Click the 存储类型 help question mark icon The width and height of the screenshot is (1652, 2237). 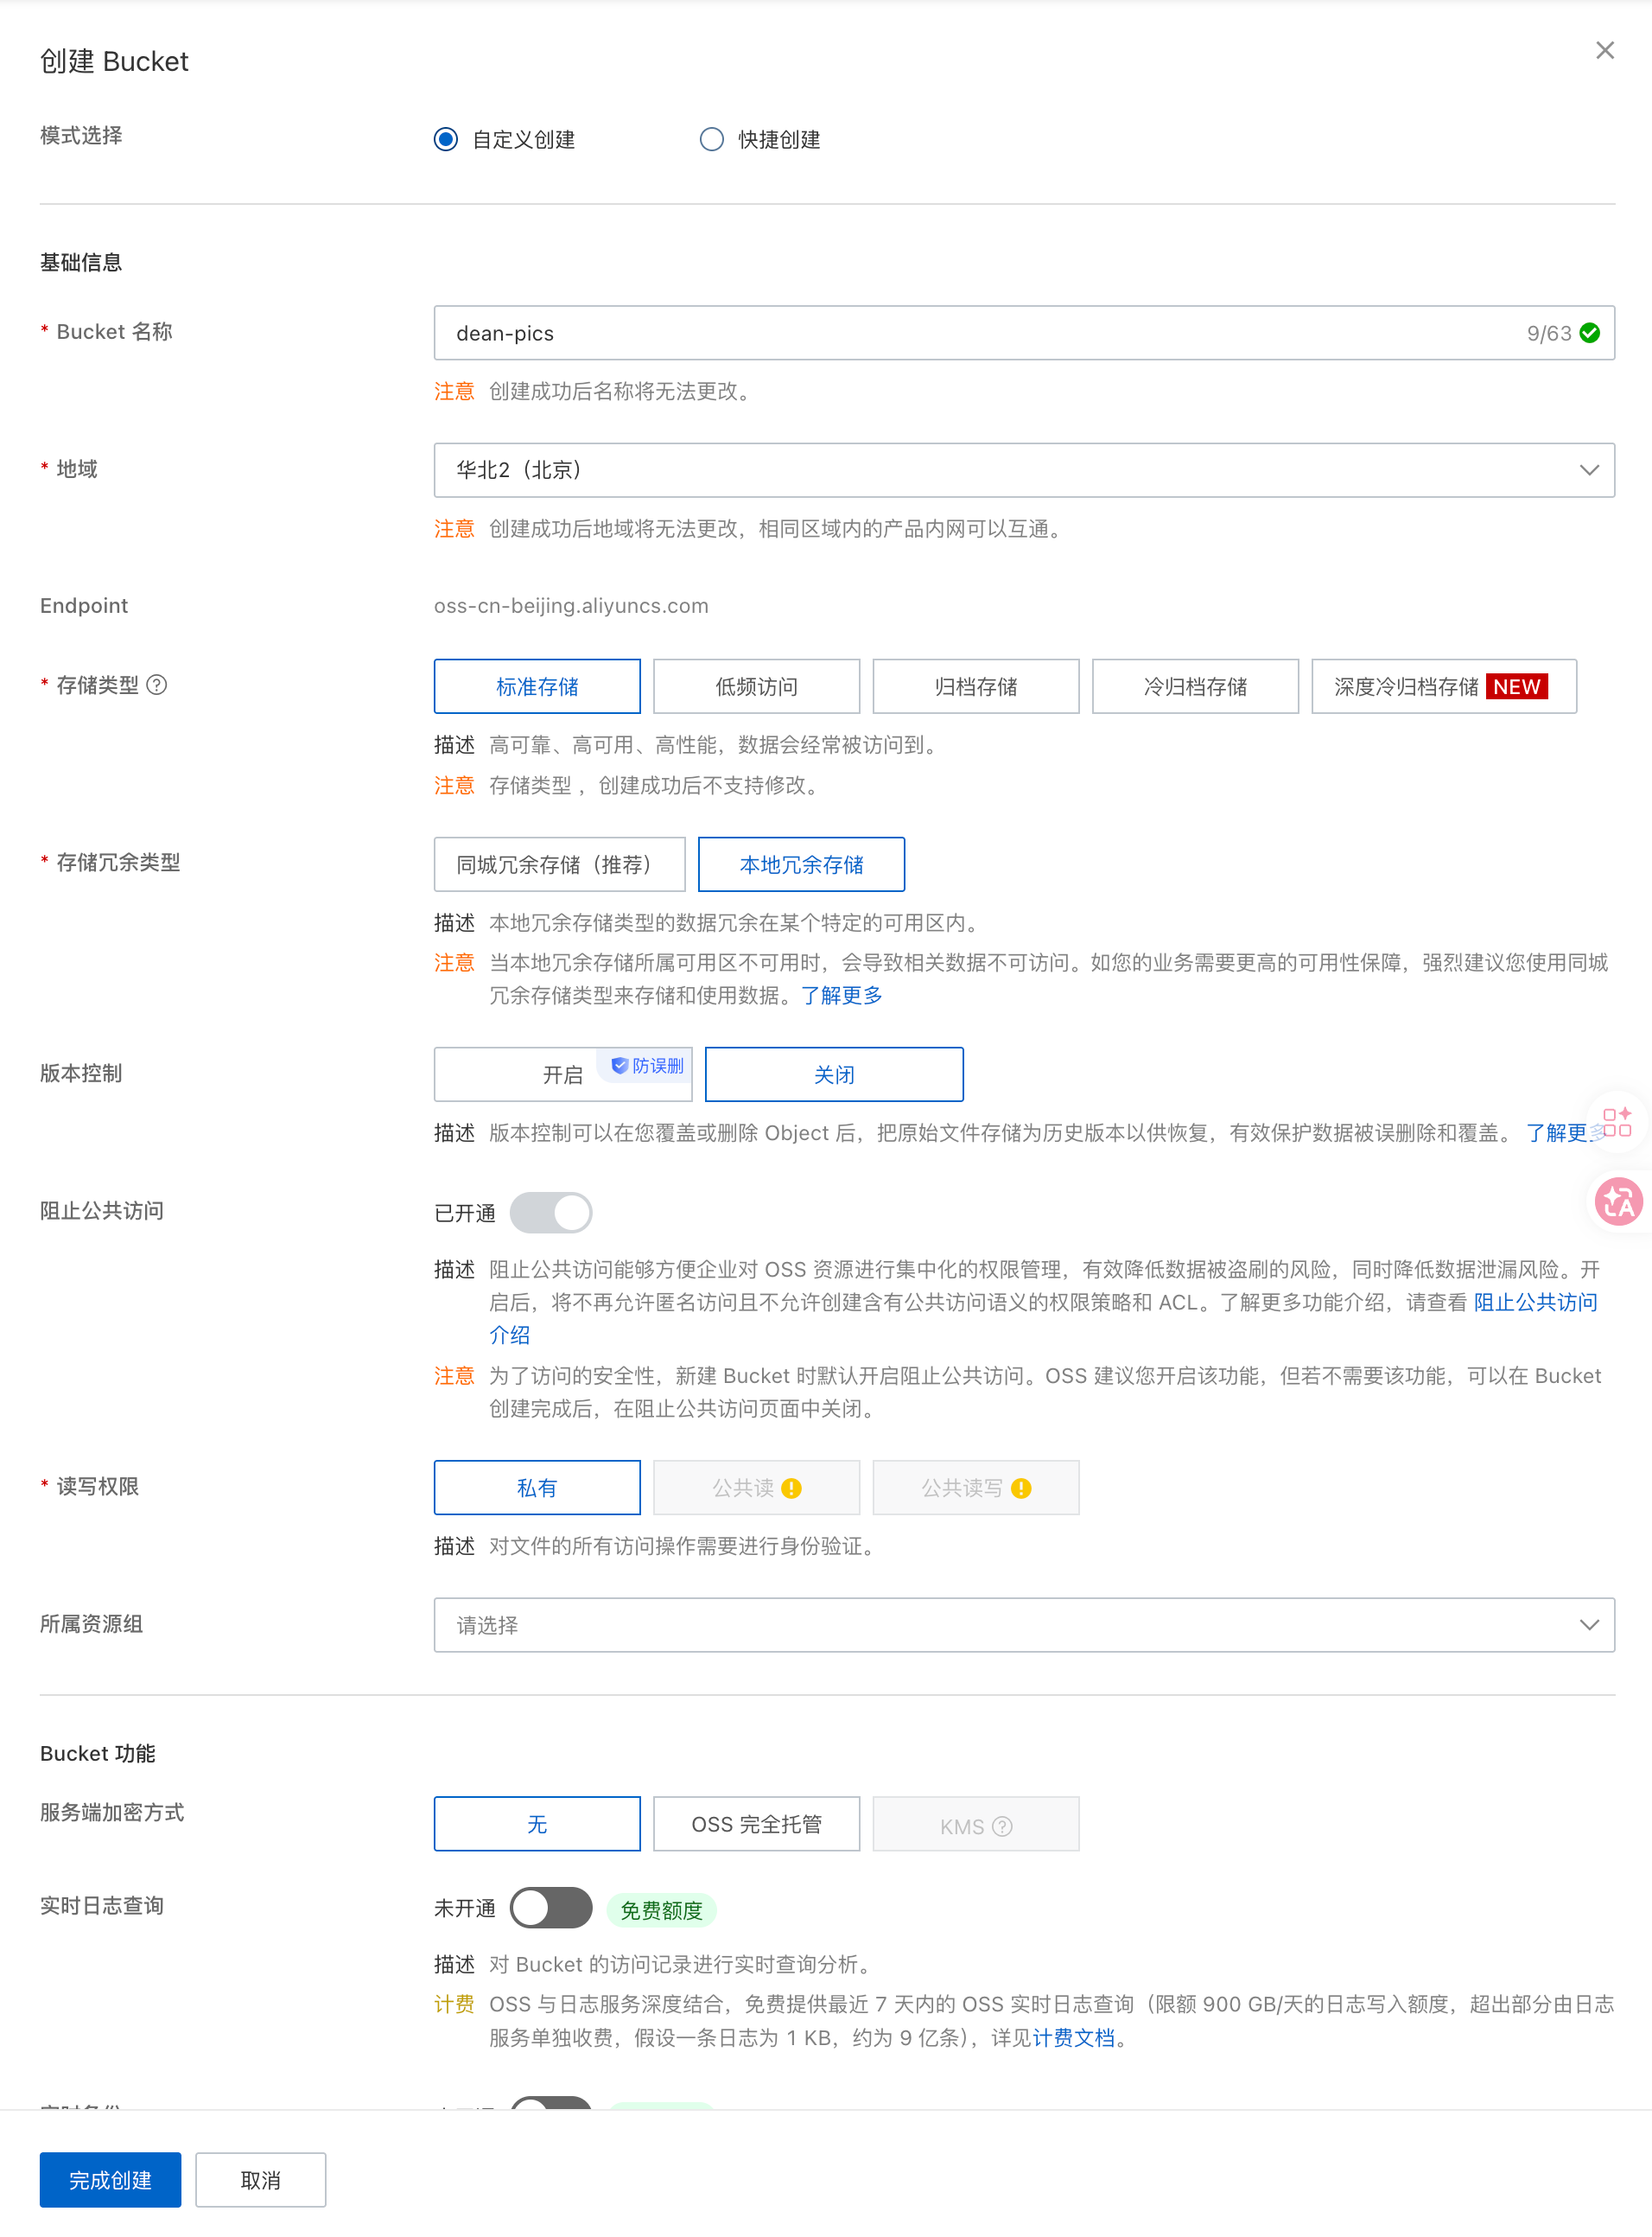click(156, 685)
